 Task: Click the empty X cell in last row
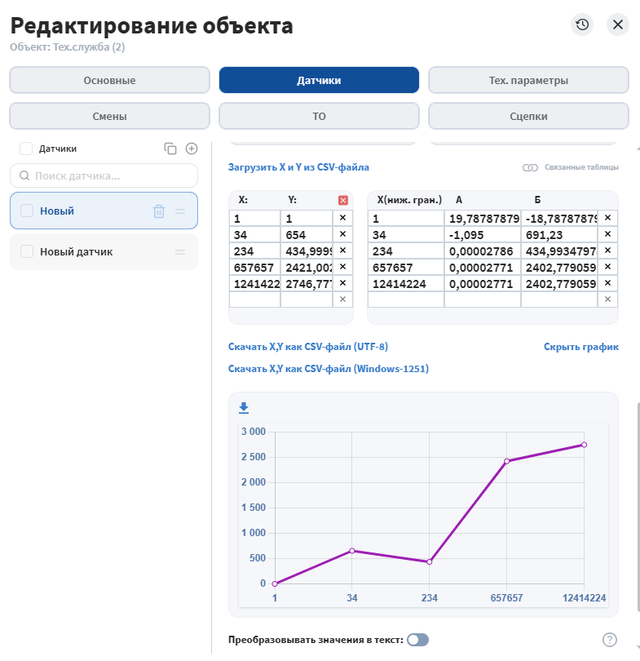[254, 299]
